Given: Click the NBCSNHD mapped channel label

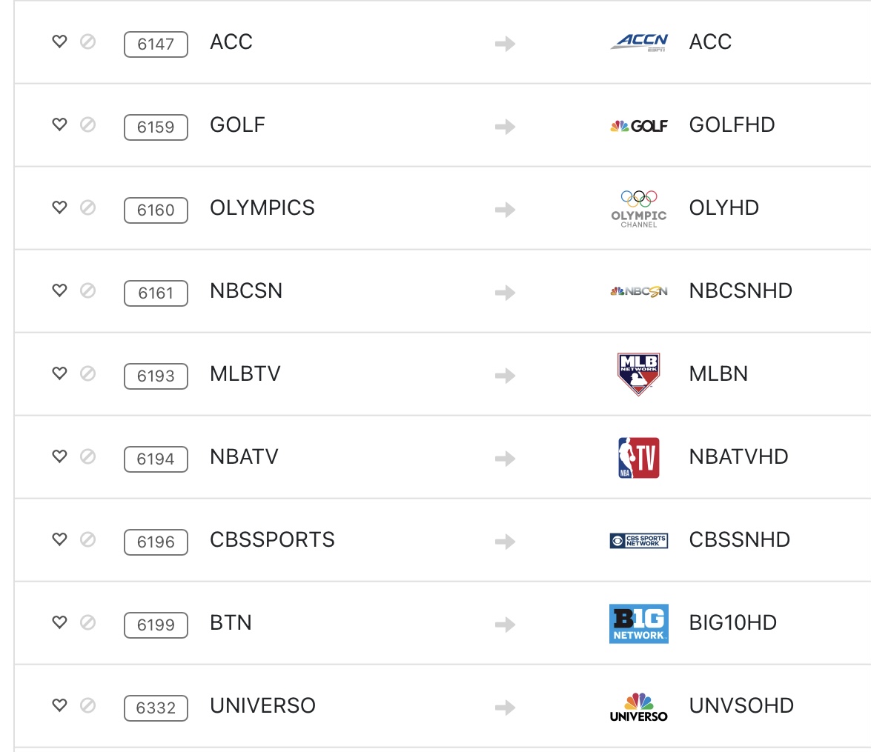Looking at the screenshot, I should pos(741,291).
